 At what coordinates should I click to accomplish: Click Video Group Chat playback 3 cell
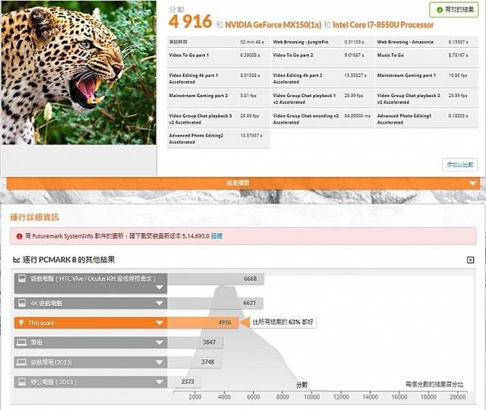click(x=219, y=118)
